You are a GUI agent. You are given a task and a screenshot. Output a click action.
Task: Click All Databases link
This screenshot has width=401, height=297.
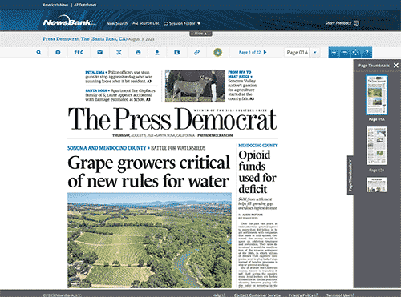tap(85, 5)
